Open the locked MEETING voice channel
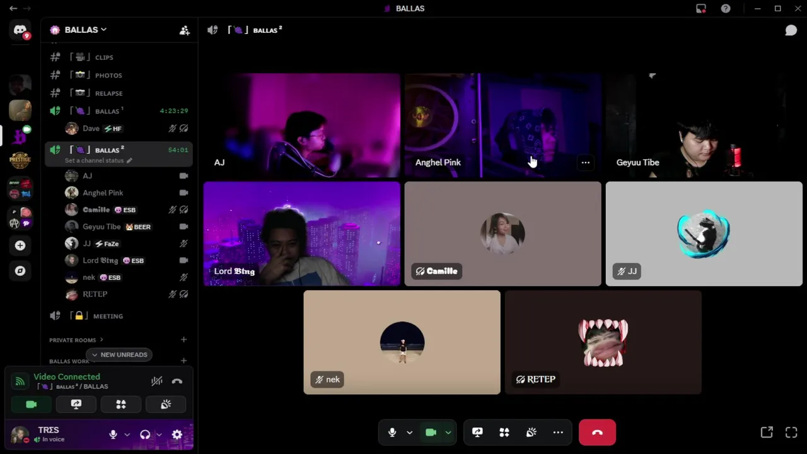Screen dimensions: 807x454 point(119,316)
